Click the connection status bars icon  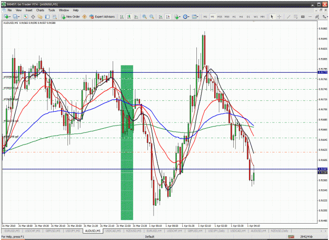click(291, 237)
